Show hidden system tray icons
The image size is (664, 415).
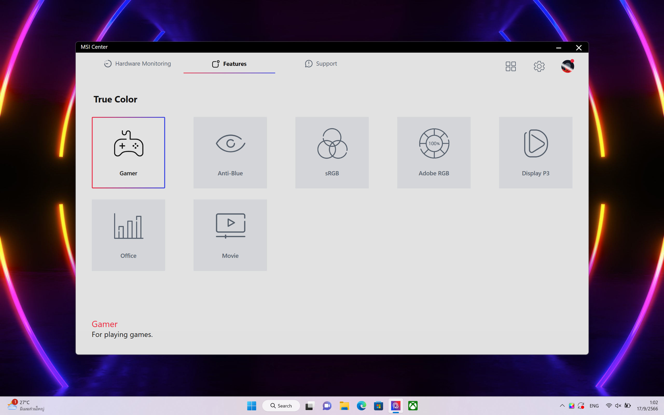562,406
